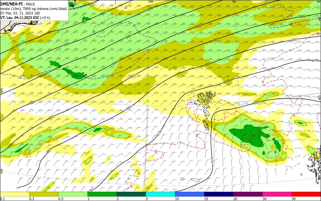Click the "5W" longitude label

pyautogui.click(x=234, y=2)
